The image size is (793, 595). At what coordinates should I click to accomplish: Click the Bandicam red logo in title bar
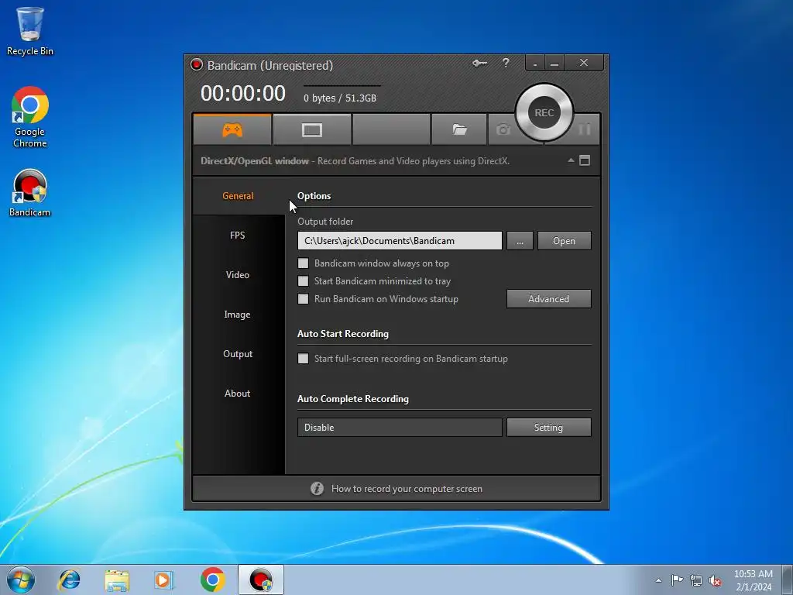click(x=196, y=65)
